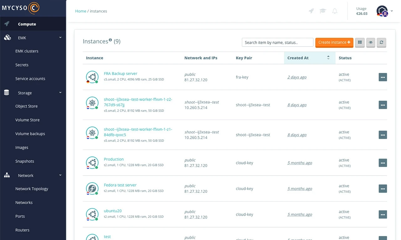Screen dimensions: 401x240
Task: Click the rocket quick-launch icon in header
Action: pyautogui.click(x=311, y=11)
